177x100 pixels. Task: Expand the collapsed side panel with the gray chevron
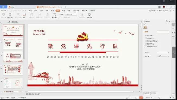tap(174, 52)
